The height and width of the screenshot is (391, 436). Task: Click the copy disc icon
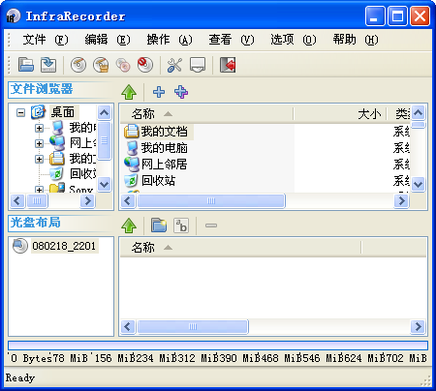pos(123,65)
